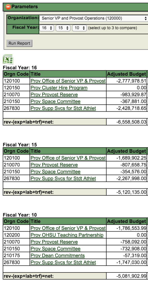The width and height of the screenshot is (148, 285).
Task: Open Prov OHSU Teaching Partnership link
Action: click(67, 235)
